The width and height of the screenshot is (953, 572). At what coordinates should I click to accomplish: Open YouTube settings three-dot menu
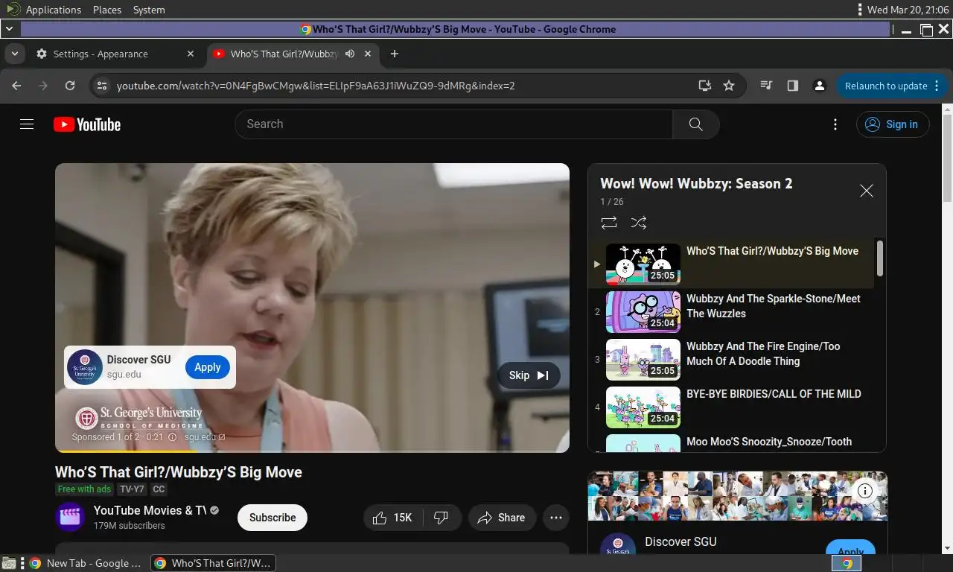coord(835,124)
